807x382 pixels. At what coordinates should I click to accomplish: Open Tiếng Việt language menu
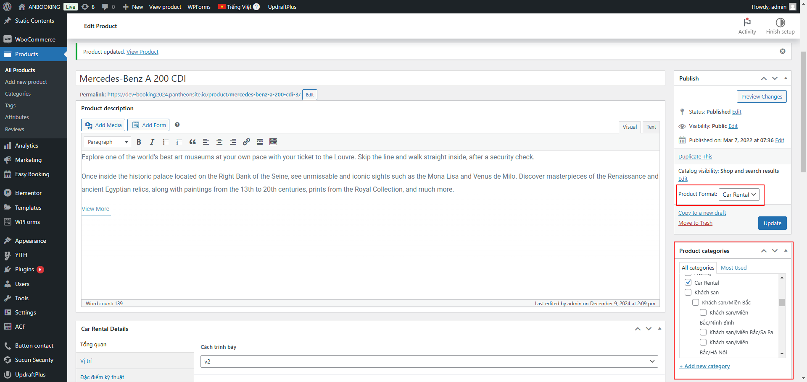[x=239, y=7]
